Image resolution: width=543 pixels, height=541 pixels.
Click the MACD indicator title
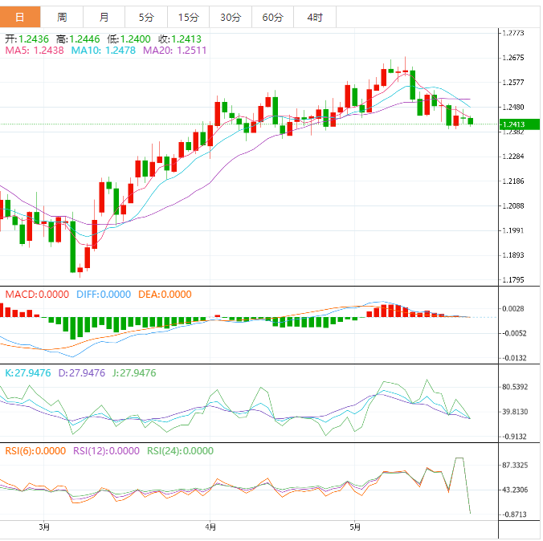click(37, 295)
